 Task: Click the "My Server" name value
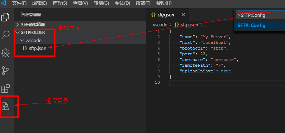pyautogui.click(x=214, y=37)
